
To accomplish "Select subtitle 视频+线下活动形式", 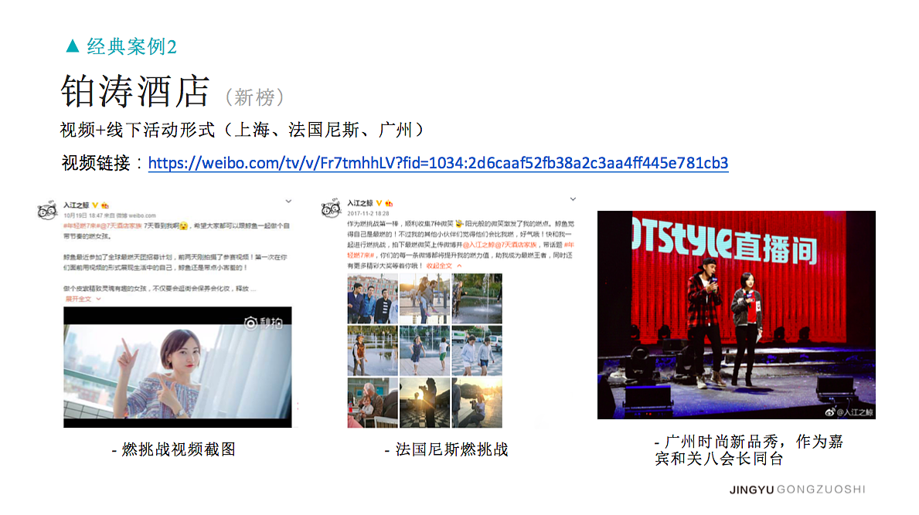I will tap(137, 130).
